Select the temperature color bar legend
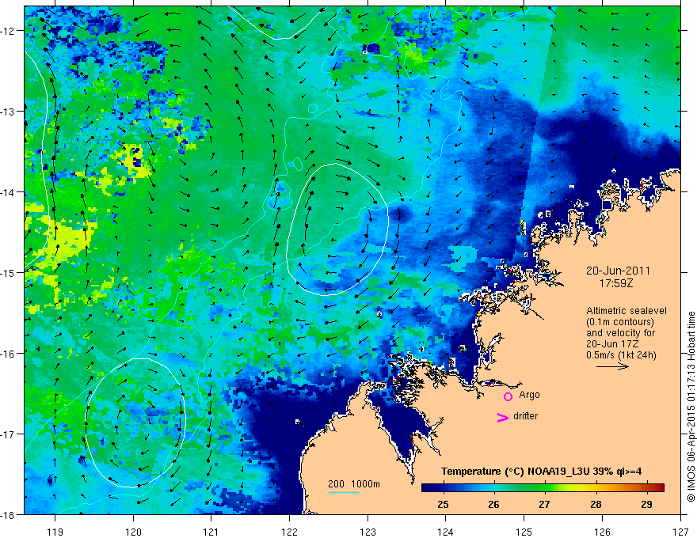The width and height of the screenshot is (697, 538). (x=543, y=488)
